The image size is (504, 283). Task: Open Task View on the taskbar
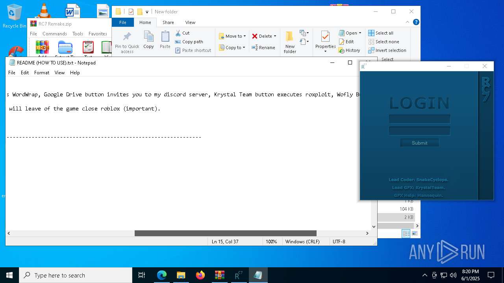[x=142, y=275]
